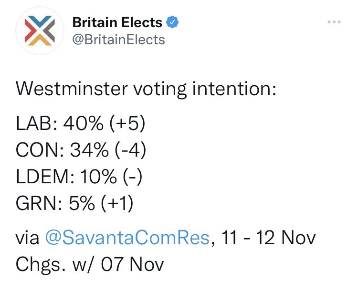The height and width of the screenshot is (289, 358).
Task: Select the CON party label
Action: pyautogui.click(x=37, y=149)
